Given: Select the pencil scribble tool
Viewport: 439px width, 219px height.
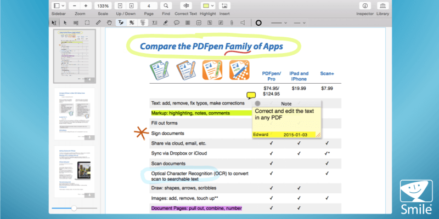Looking at the screenshot, I should [98, 23].
